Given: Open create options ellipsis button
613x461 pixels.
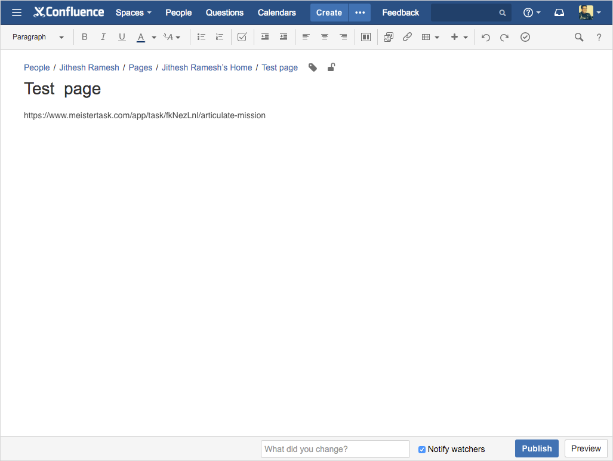Looking at the screenshot, I should coord(360,13).
